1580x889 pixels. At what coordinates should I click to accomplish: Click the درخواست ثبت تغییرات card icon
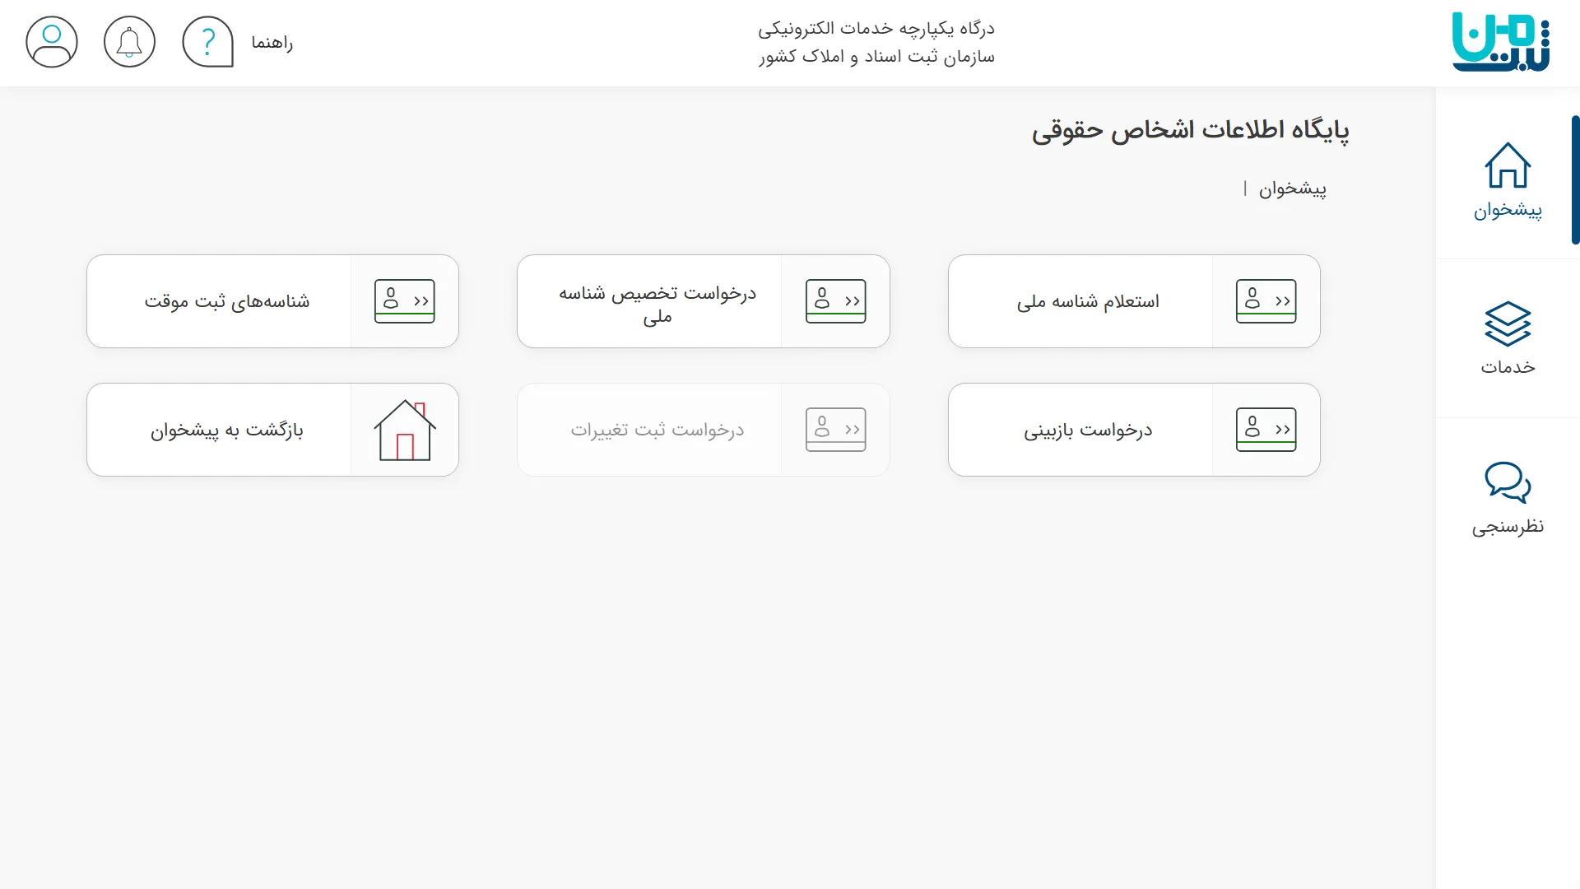tap(835, 430)
